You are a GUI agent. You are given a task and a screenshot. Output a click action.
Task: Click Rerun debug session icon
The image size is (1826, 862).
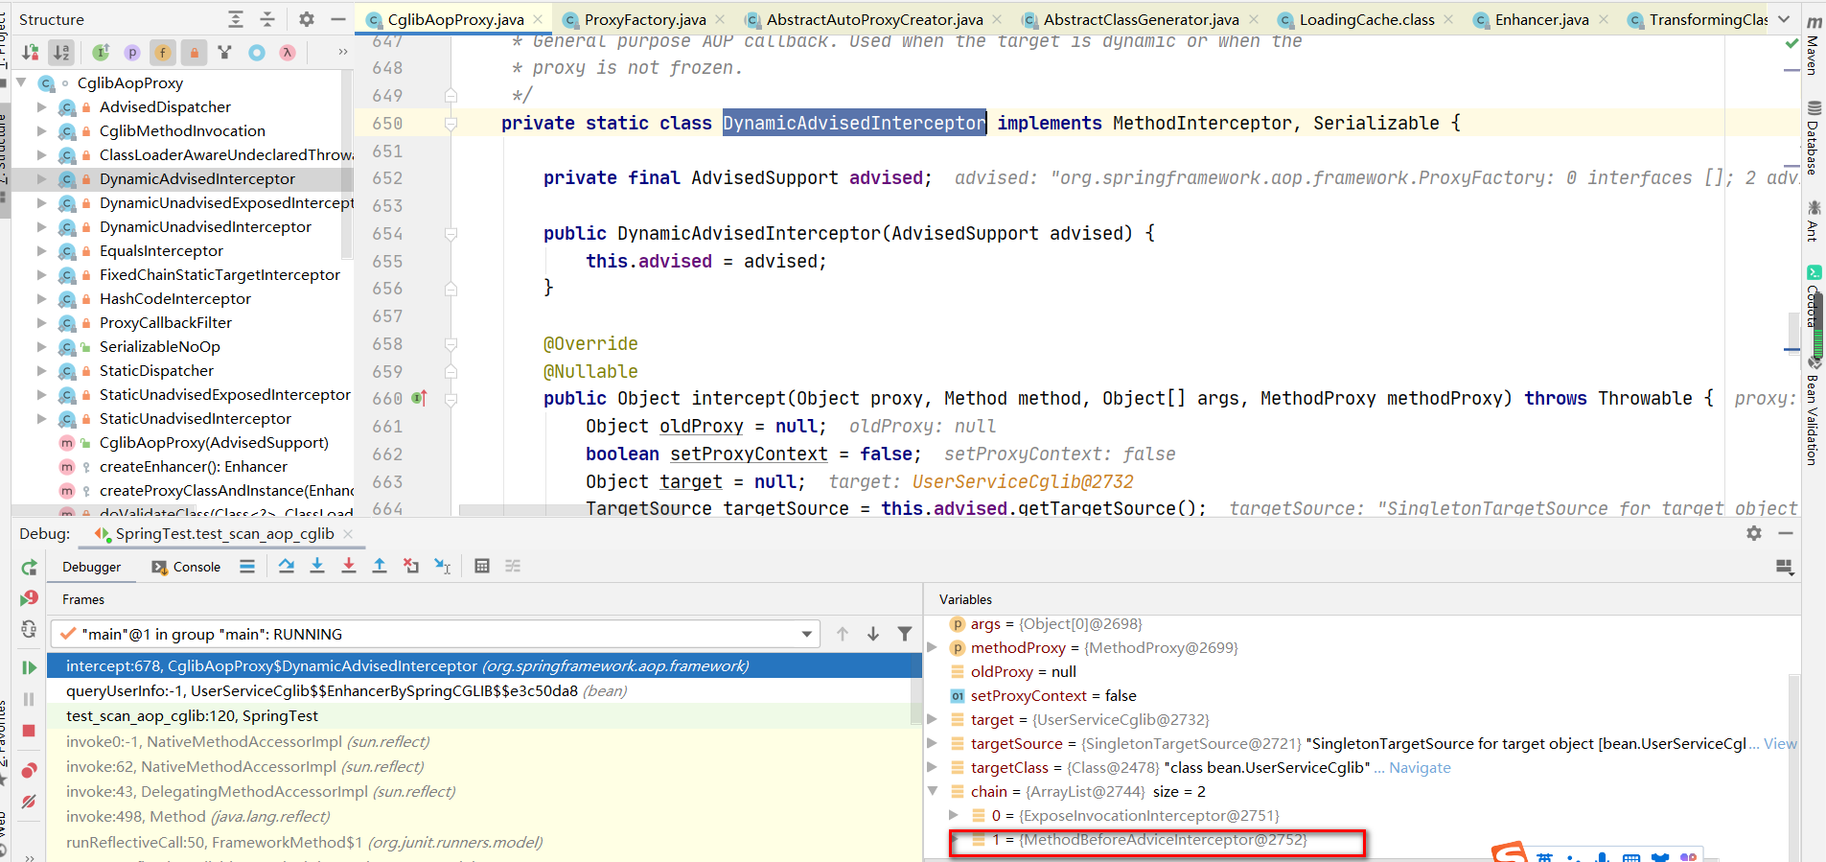point(29,568)
